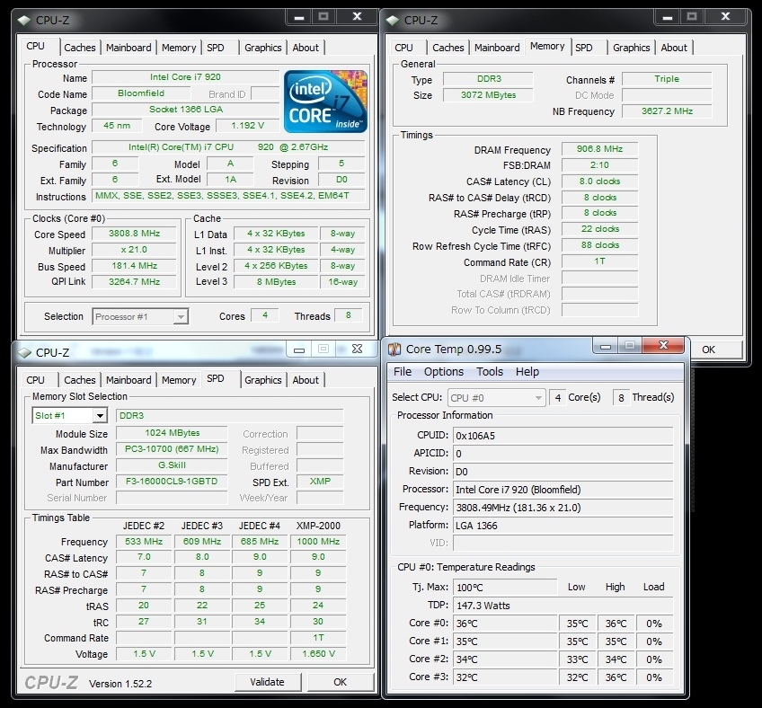Click the Part Number 'F3-16000CL9-1GBTD'
762x708 pixels.
coord(172,482)
